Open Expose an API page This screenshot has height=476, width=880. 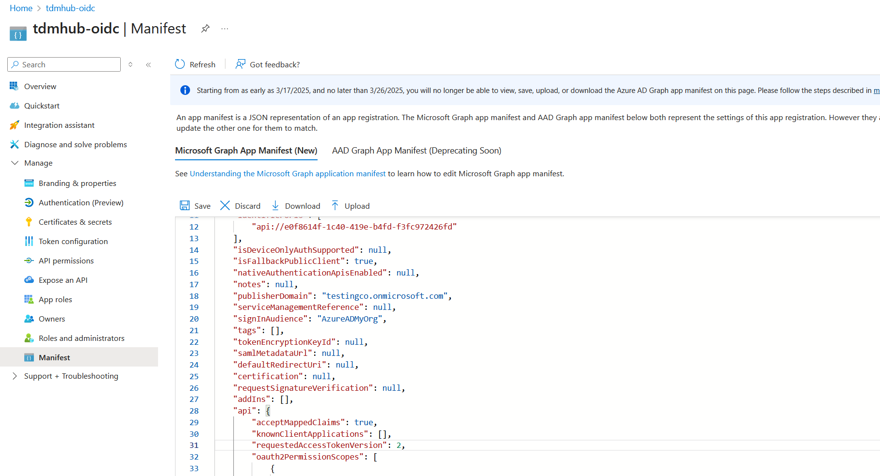[x=63, y=280]
